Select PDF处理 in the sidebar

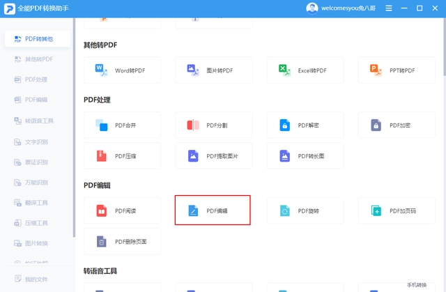coord(38,79)
